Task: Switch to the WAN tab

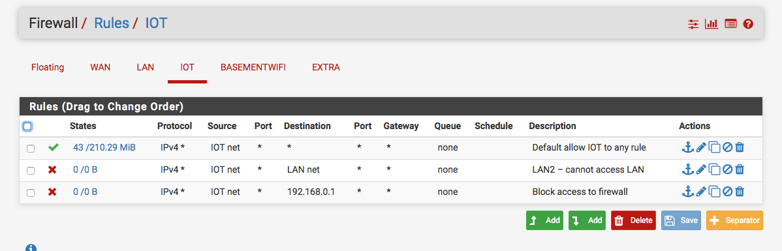Action: click(x=101, y=67)
